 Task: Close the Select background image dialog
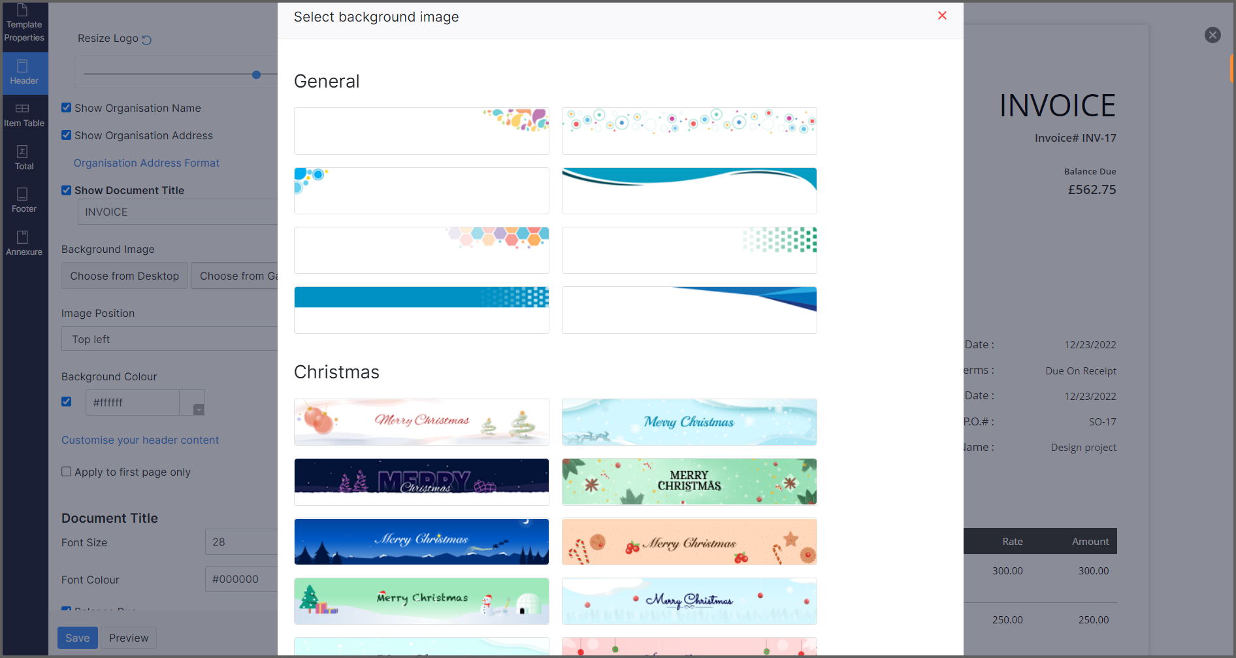[x=943, y=15]
